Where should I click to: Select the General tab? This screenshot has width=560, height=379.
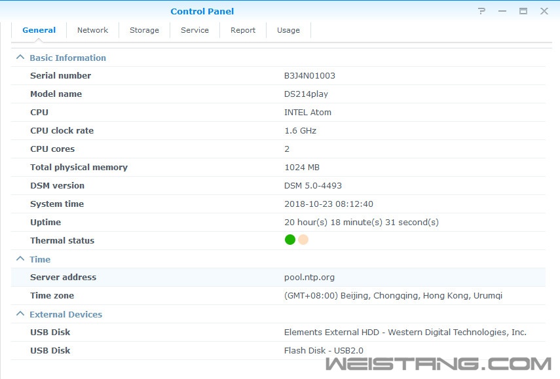coord(39,30)
